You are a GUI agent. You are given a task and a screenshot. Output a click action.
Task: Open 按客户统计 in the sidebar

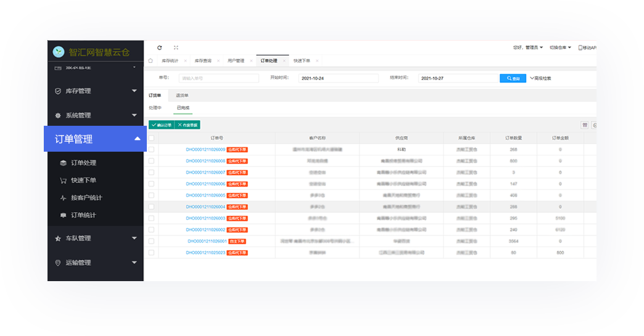point(86,198)
